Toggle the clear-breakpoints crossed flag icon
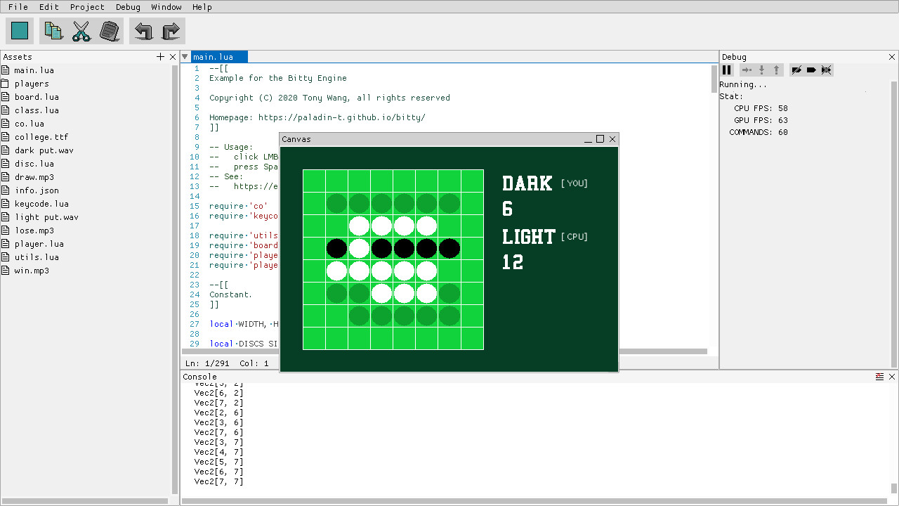 827,70
